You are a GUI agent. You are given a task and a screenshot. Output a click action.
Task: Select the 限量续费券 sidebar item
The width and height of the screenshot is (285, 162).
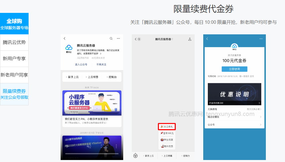(14, 94)
